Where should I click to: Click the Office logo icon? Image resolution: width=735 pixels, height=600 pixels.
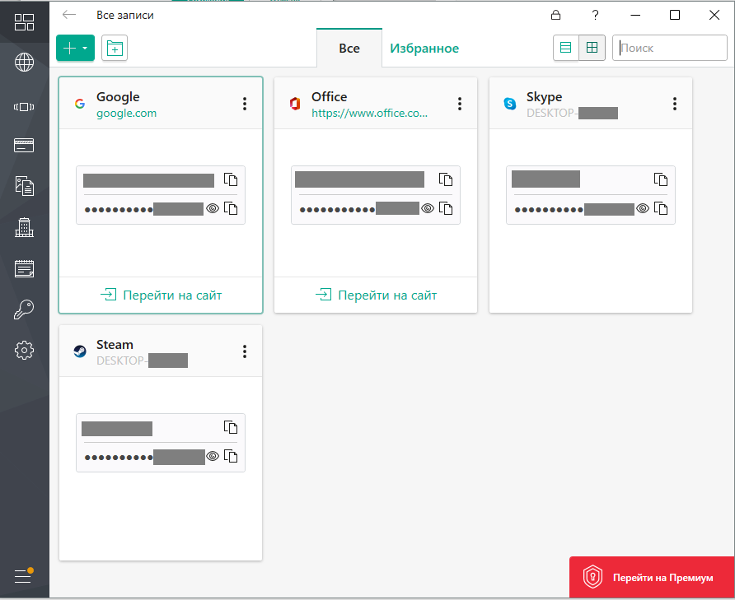pos(295,104)
